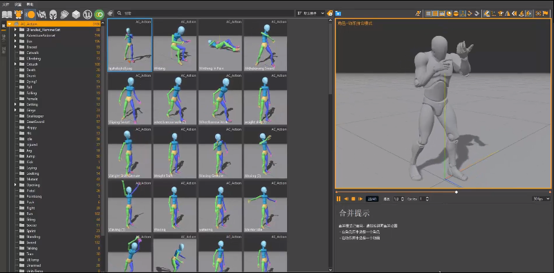Select the Withdrawing Sword thumbnail
The image size is (554, 273).
click(266, 45)
